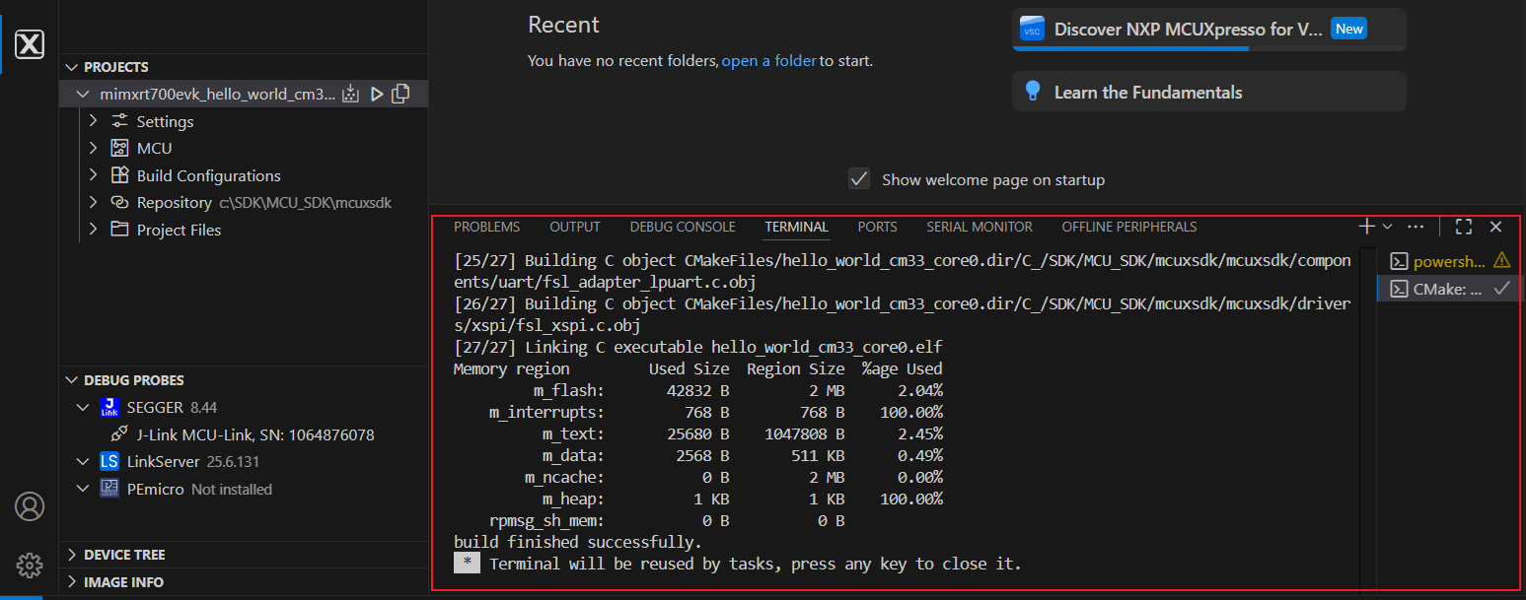Click the duplicate project copy icon
This screenshot has height=600, width=1526.
[x=400, y=95]
